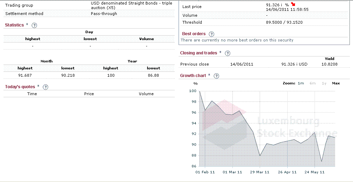The width and height of the screenshot is (353, 182).
Task: Click the Growth chart help icon
Action: tap(216, 76)
